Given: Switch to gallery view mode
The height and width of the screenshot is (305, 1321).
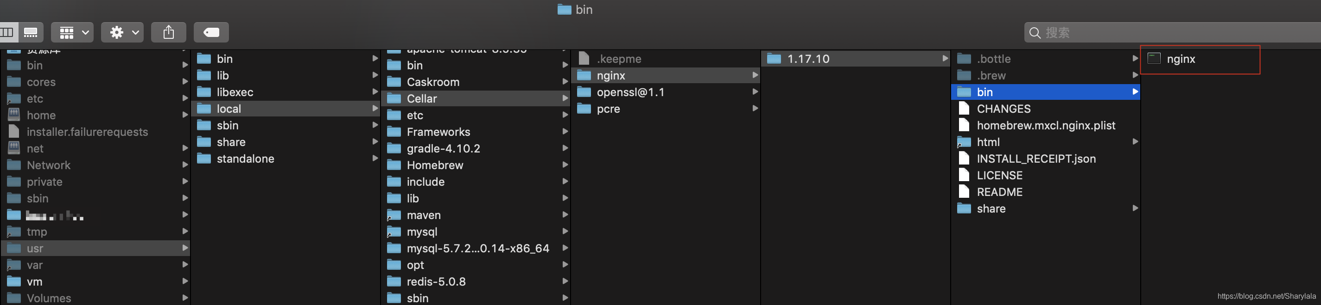Looking at the screenshot, I should tap(31, 33).
